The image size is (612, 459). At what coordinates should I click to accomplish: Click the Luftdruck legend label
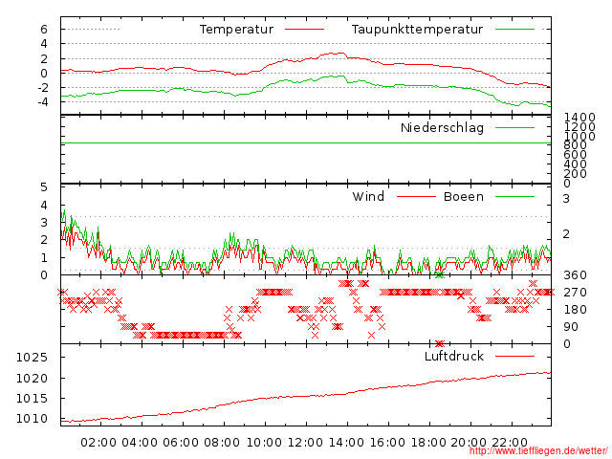coord(454,356)
